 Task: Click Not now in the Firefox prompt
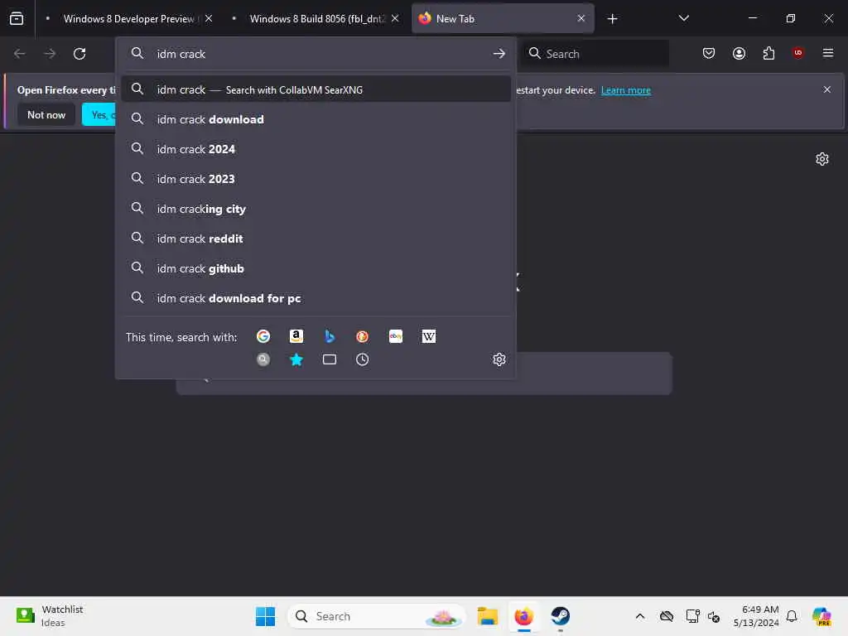pos(46,114)
